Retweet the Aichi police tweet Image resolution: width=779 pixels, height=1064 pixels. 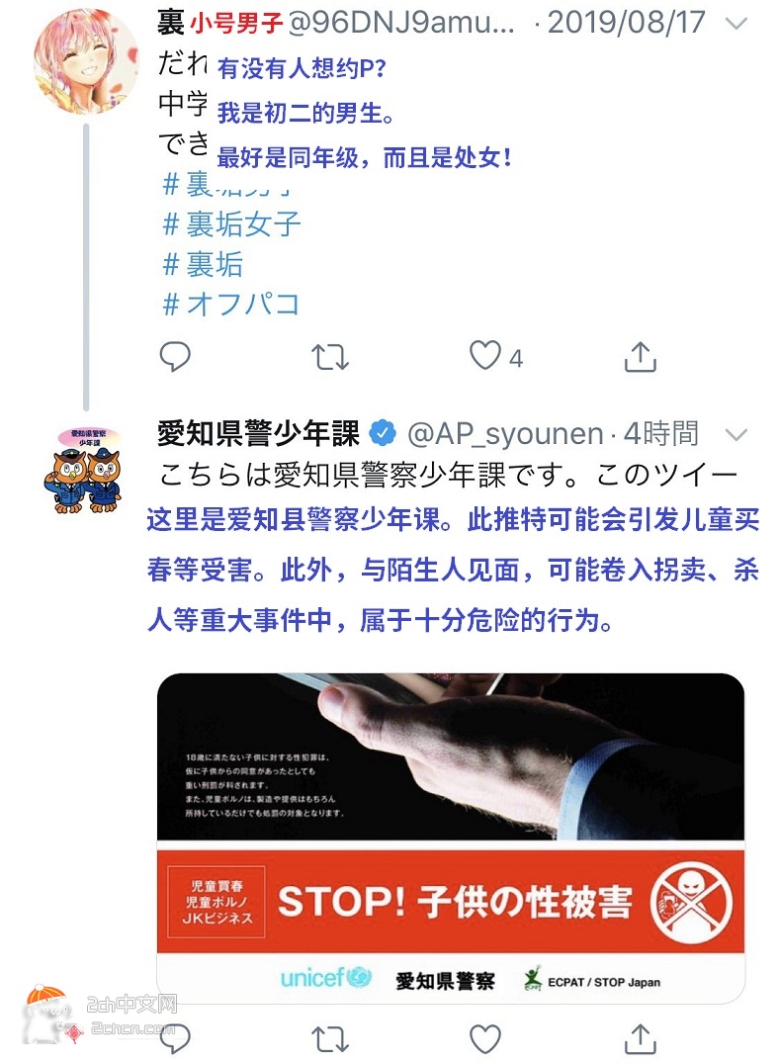(x=330, y=1039)
